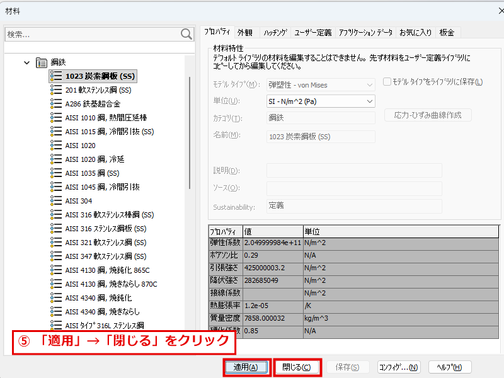Click the icon beside AISI 4340 鋼, 焼鈍化
504x378 pixels.
[x=56, y=297]
